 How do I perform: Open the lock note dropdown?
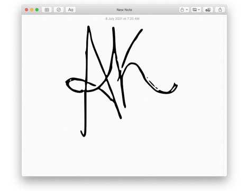pos(184,10)
